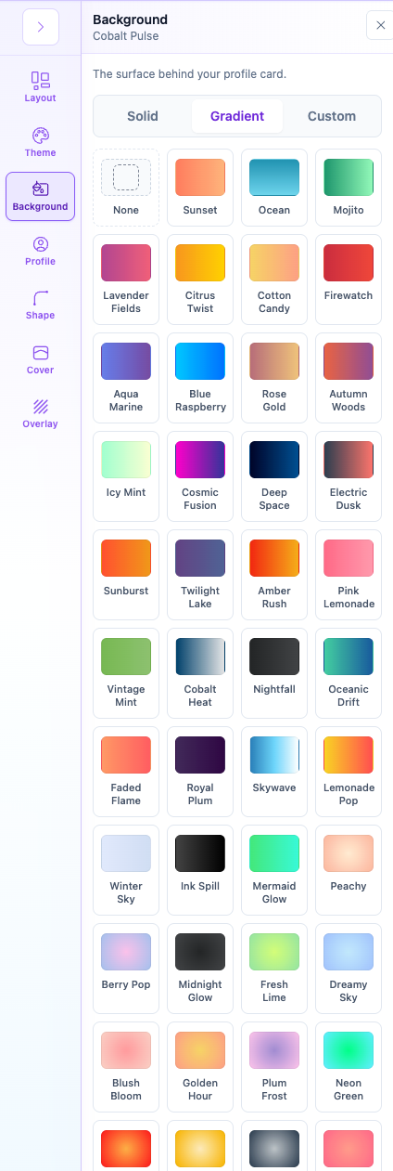Select the Deep Space gradient
The width and height of the screenshot is (393, 1171).
coord(274,476)
